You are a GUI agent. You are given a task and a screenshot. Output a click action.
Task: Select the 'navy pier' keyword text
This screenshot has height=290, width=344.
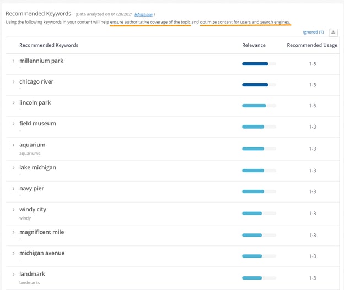(31, 189)
